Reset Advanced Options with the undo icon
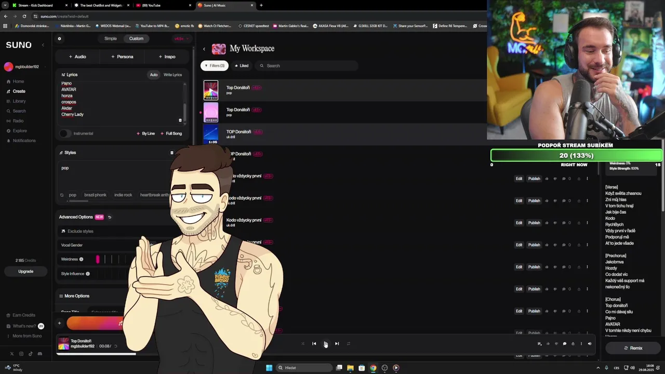 coord(110,217)
